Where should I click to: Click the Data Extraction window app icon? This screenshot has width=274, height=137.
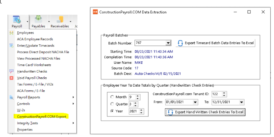click(x=95, y=12)
